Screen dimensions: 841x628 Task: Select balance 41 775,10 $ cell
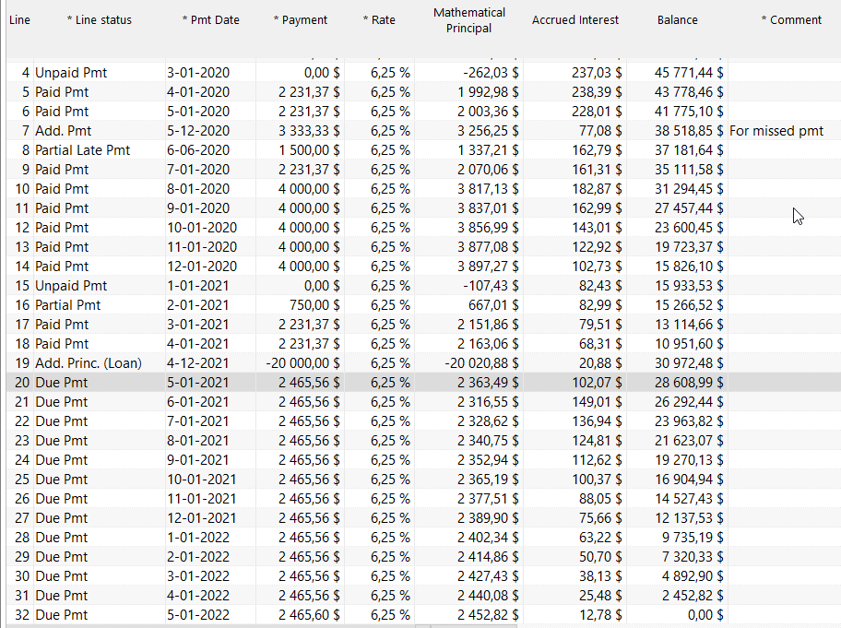coord(678,112)
